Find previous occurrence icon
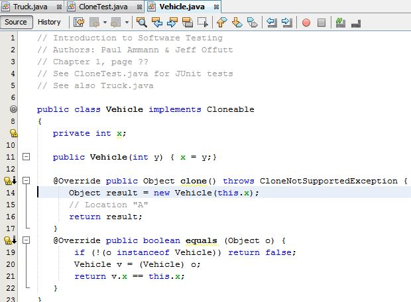 coord(157,23)
